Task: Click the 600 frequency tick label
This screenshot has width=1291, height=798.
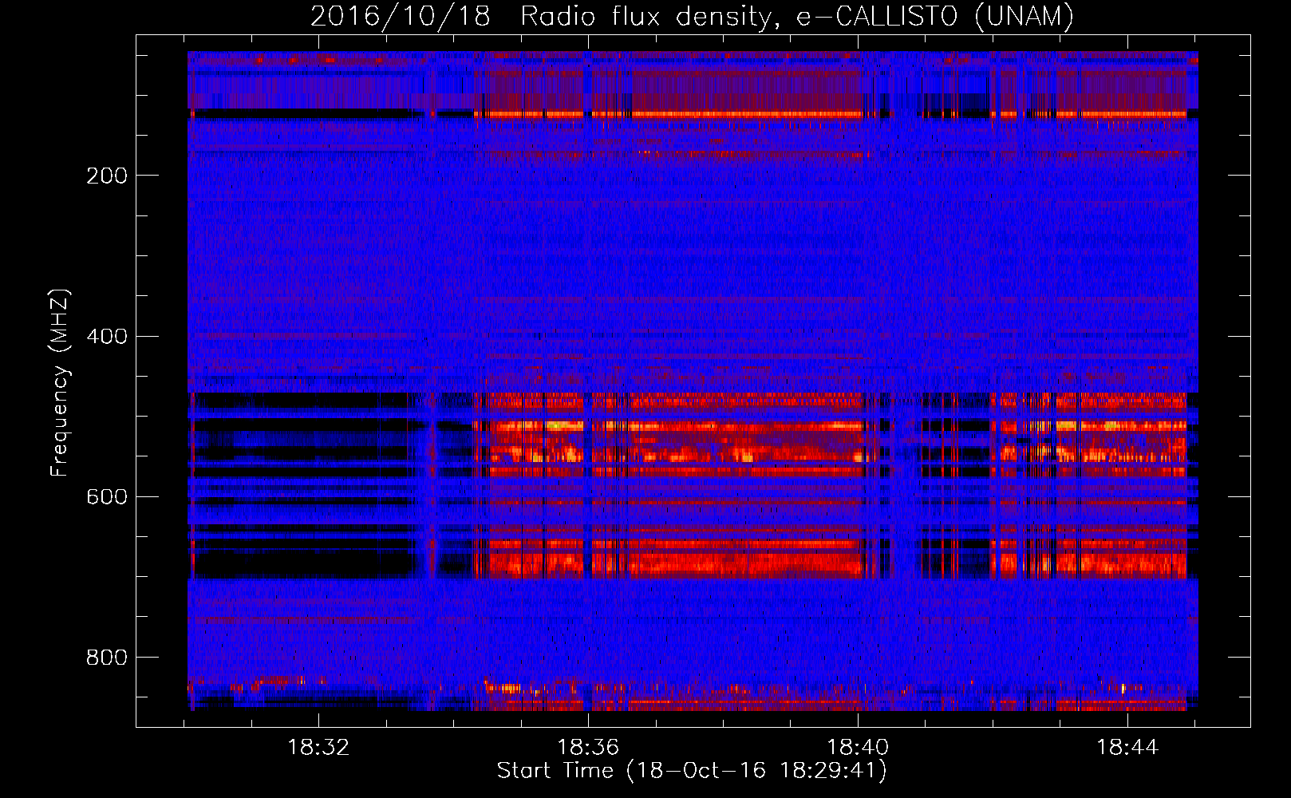Action: pyautogui.click(x=106, y=496)
